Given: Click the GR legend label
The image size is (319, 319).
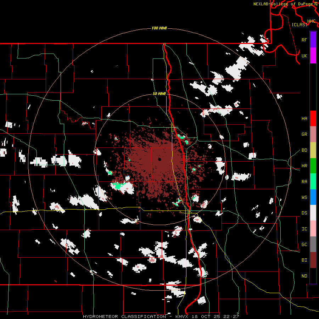Looking at the screenshot, I should [304, 134].
